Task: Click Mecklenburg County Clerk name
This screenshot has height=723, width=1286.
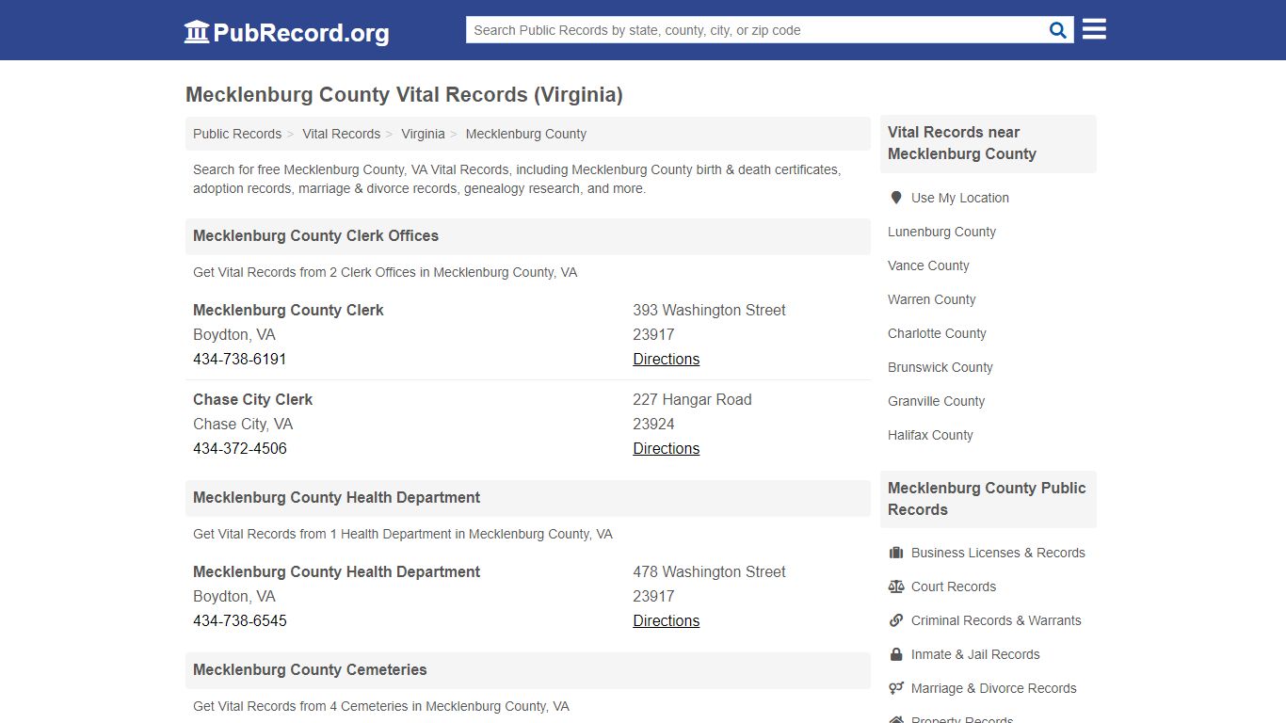Action: pos(288,310)
